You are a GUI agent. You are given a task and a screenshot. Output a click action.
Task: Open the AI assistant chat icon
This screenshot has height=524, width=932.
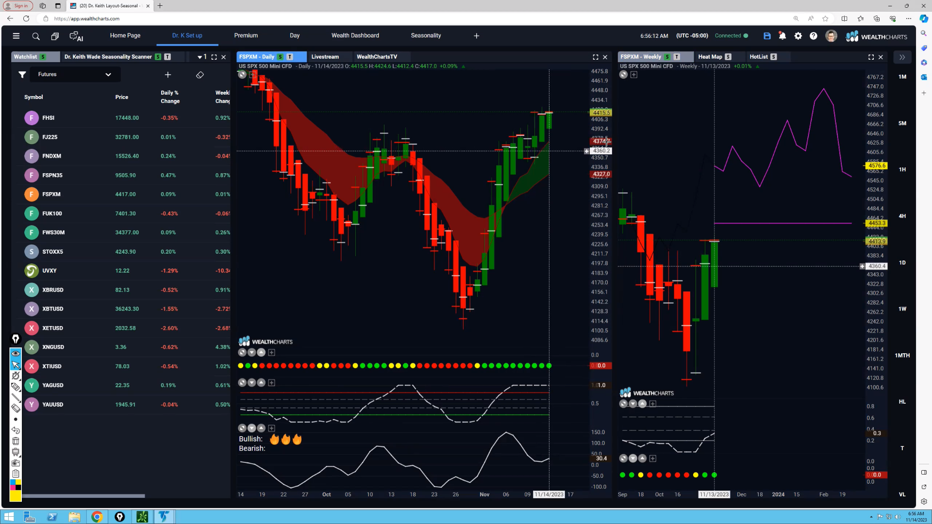[x=76, y=36]
